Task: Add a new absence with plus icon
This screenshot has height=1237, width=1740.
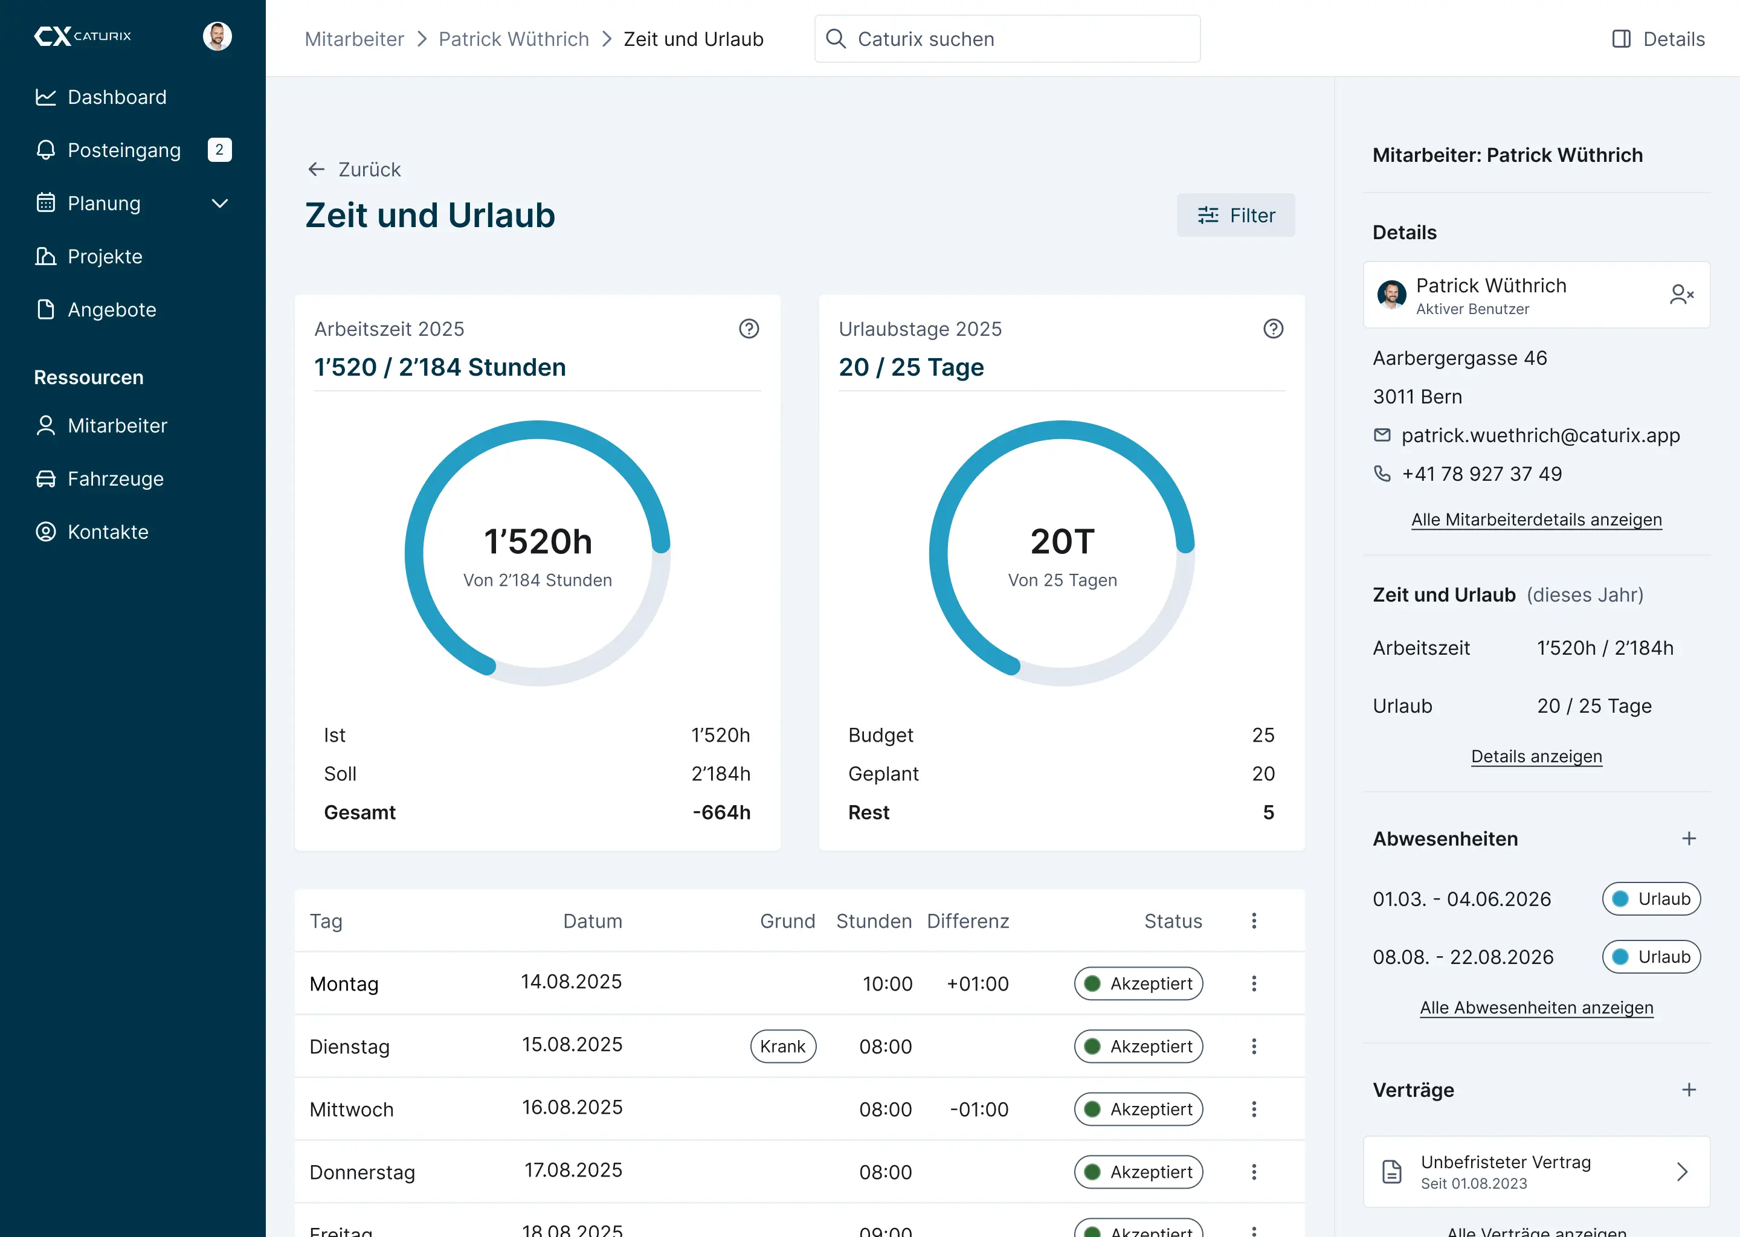Action: pyautogui.click(x=1688, y=838)
